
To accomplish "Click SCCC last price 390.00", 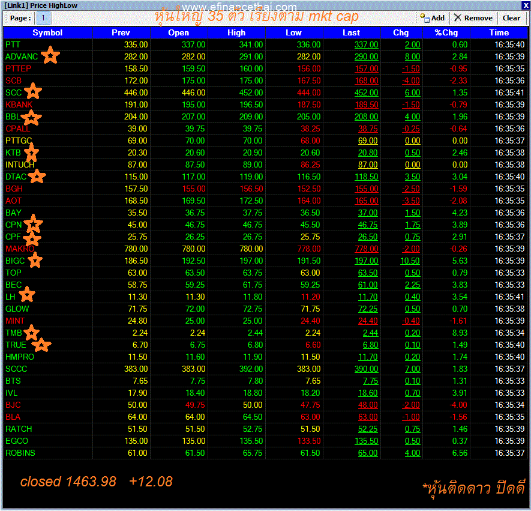I will [x=367, y=369].
